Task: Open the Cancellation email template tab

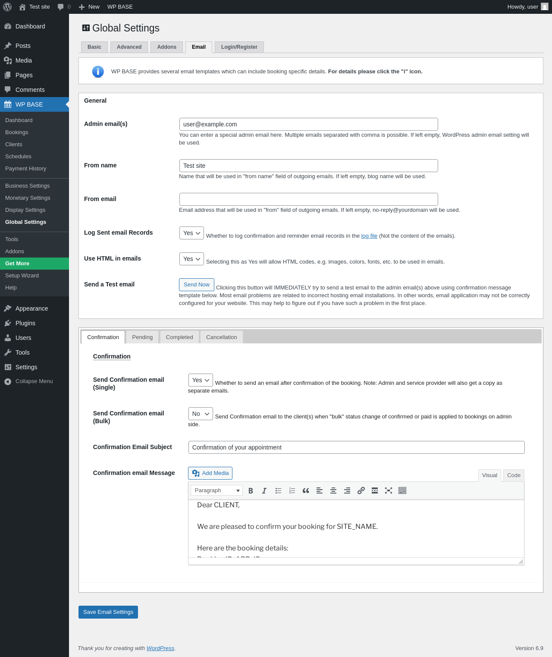Action: click(x=222, y=337)
